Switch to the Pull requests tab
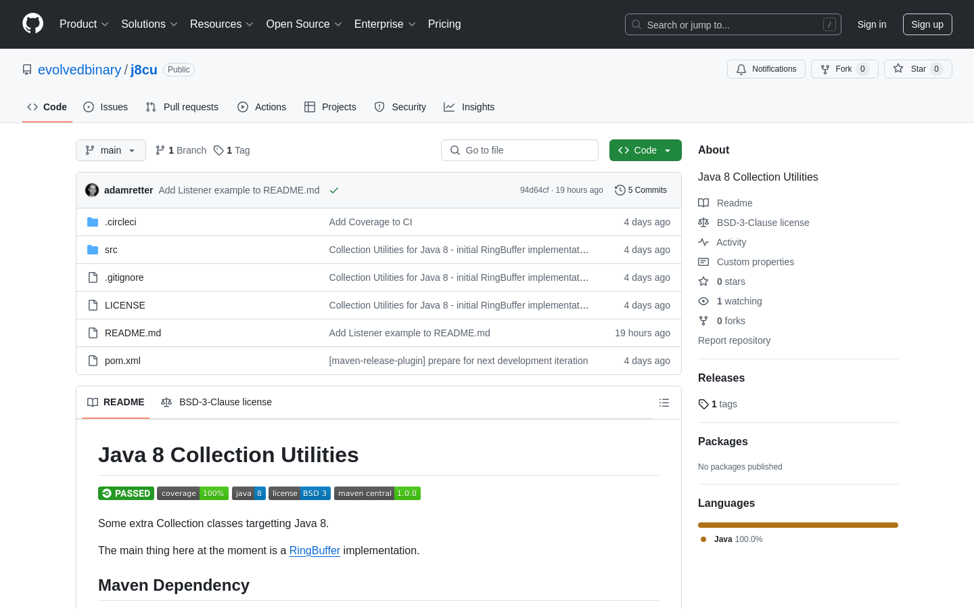974x609 pixels. point(182,107)
